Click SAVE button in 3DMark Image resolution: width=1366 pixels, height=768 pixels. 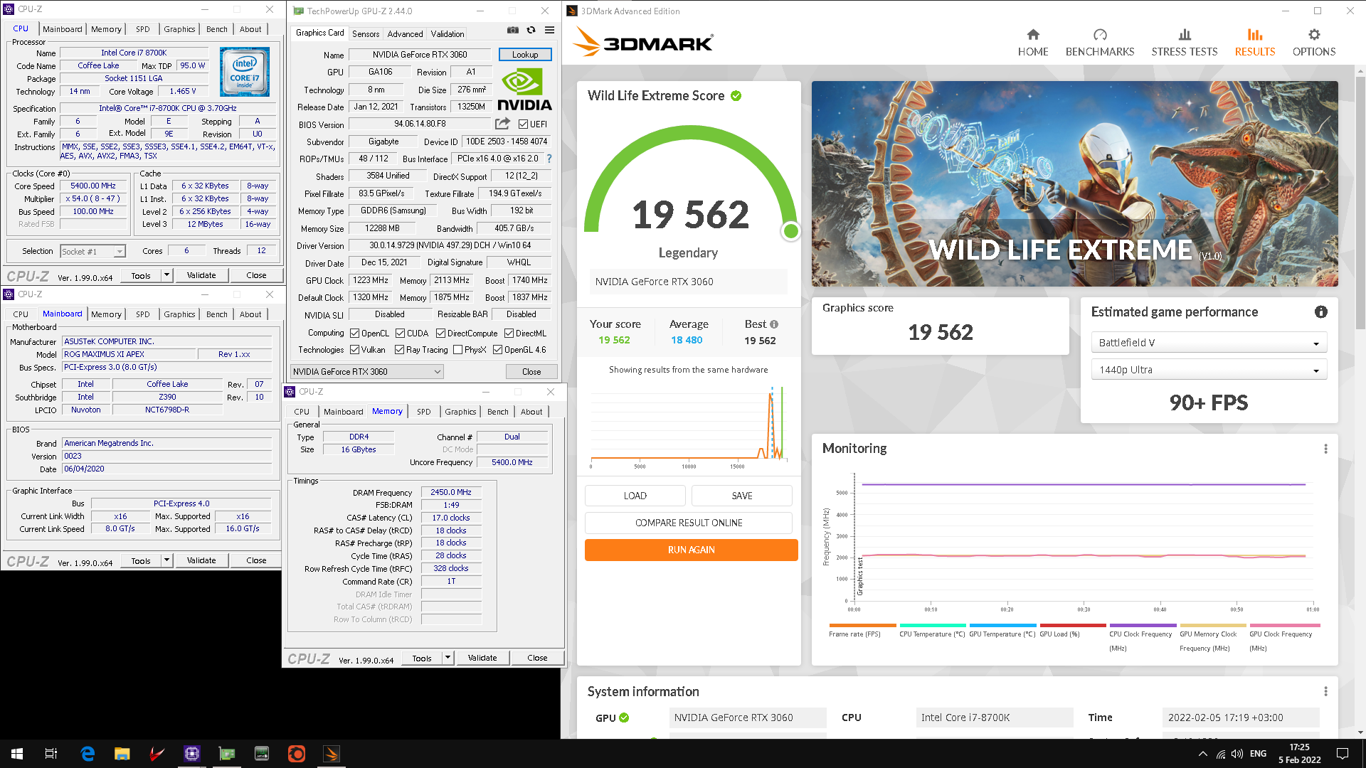click(x=741, y=496)
